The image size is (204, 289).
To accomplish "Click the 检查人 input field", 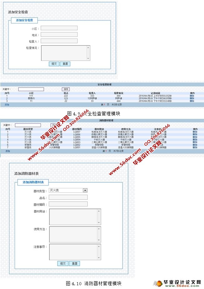I will tap(59, 41).
